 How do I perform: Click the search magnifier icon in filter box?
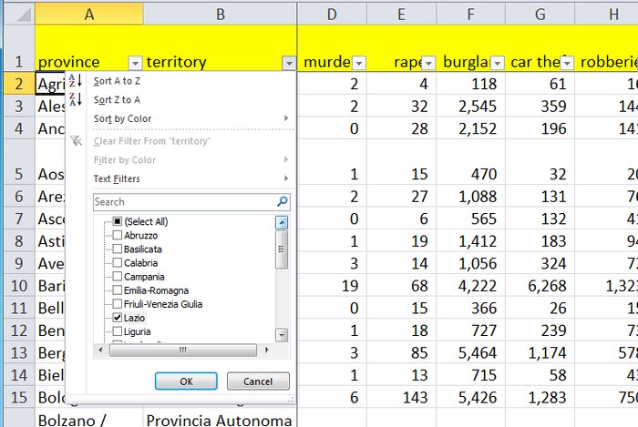283,202
